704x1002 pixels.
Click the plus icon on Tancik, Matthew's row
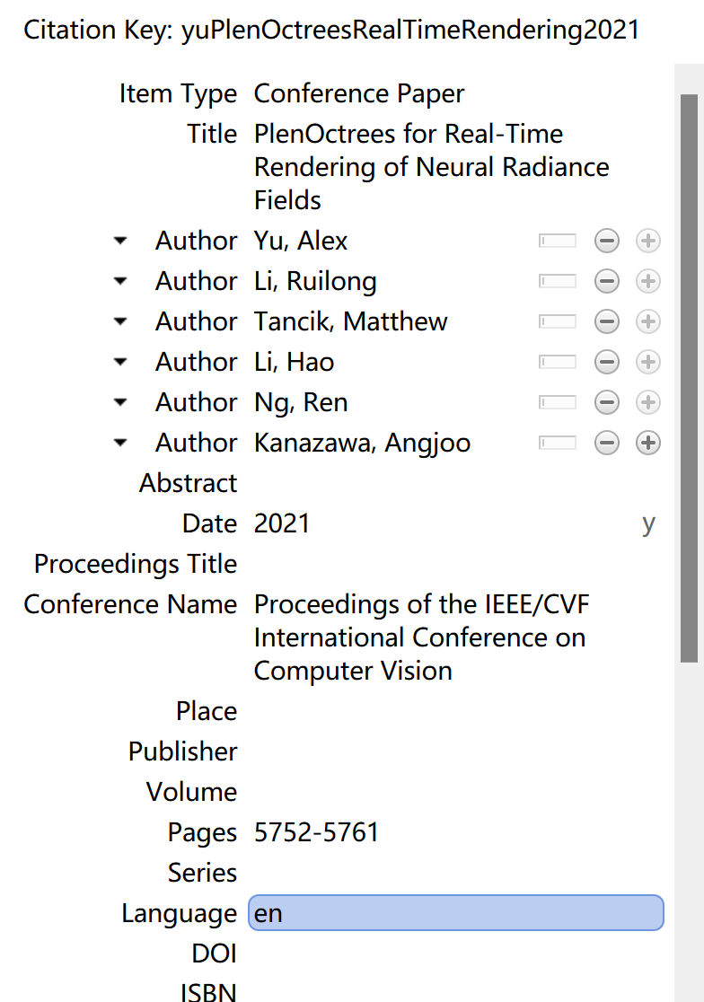(647, 321)
